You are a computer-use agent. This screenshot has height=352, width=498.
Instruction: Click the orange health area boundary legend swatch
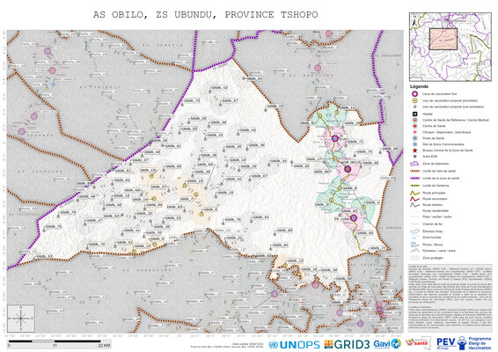[x=415, y=172]
